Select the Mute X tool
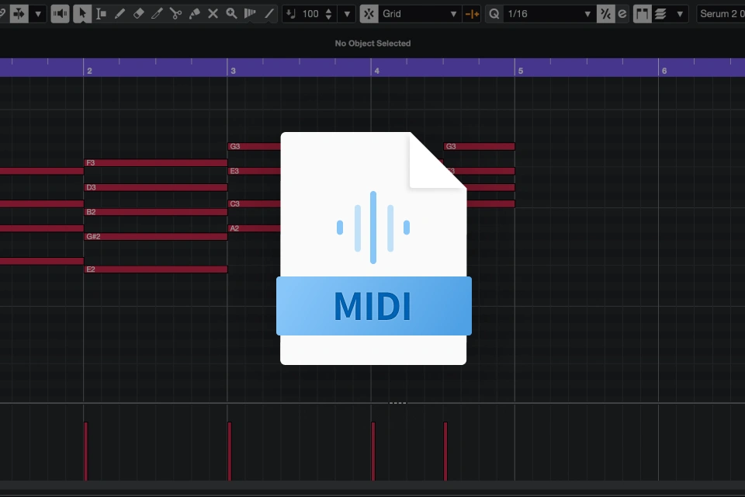Viewport: 745px width, 497px height. click(213, 14)
